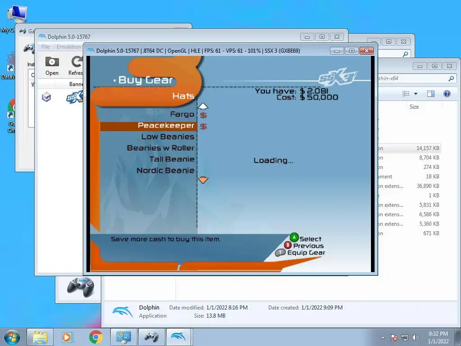The width and height of the screenshot is (461, 346).
Task: Click the SSX 3 logo in game
Action: [x=338, y=77]
